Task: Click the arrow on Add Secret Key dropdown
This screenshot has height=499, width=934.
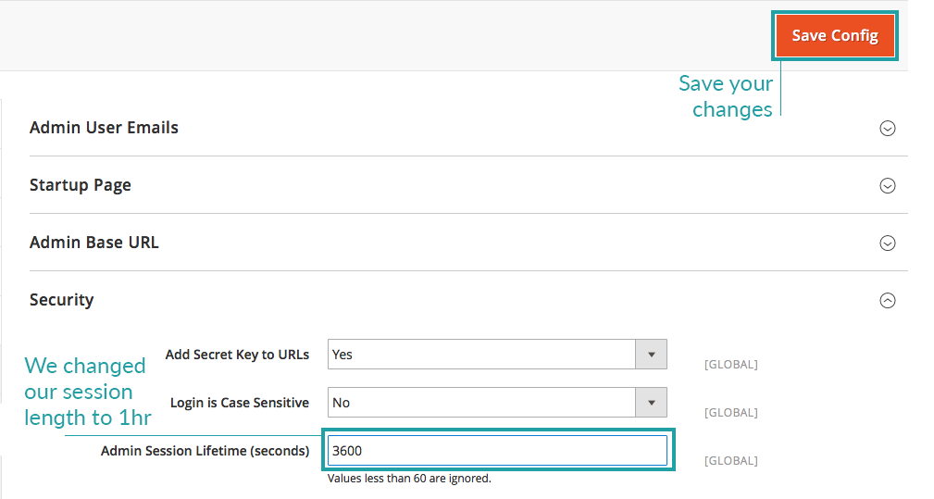Action: pos(651,355)
